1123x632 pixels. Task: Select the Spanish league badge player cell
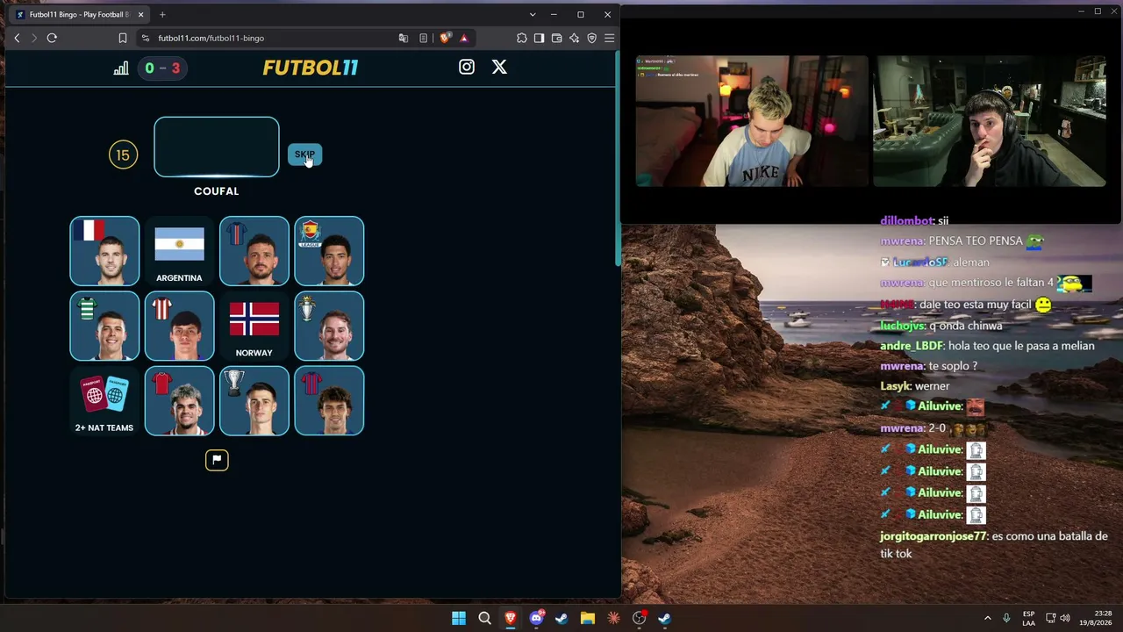click(329, 251)
